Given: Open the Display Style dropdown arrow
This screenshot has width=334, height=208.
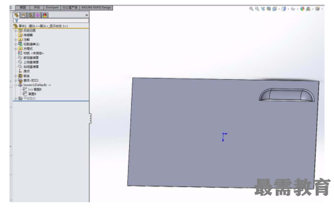Looking at the screenshot, I should point(288,9).
